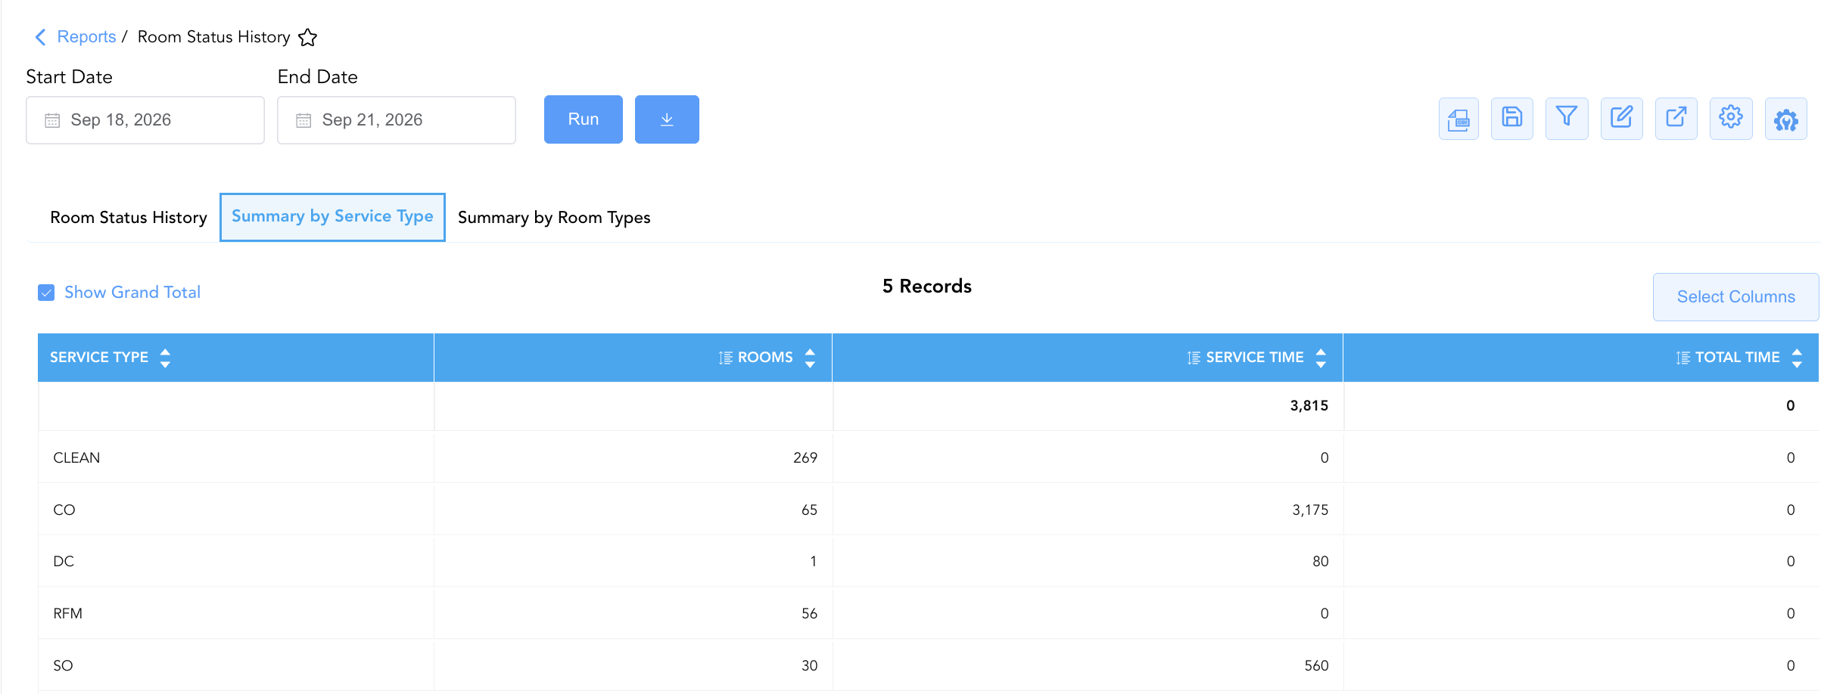Viewport: 1821px width, 694px height.
Task: Go back using the left chevron
Action: pos(41,37)
